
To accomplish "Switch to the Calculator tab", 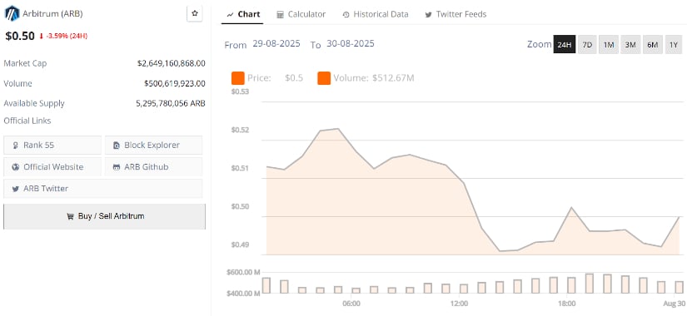I will pyautogui.click(x=301, y=14).
